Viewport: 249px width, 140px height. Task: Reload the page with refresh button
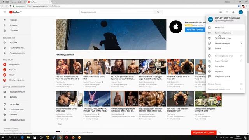coord(9,6)
